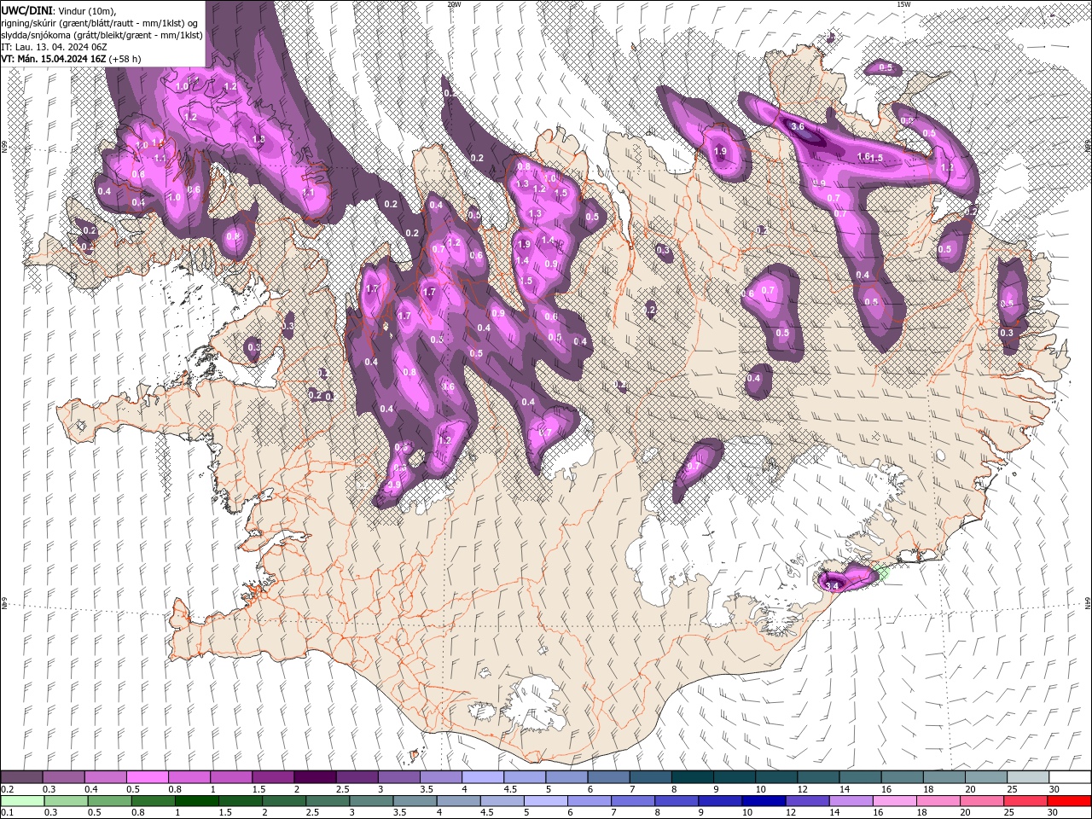
Task: Click the valid time 'VT: Mán. 15.04.2024 16Z'
Action: pos(54,59)
